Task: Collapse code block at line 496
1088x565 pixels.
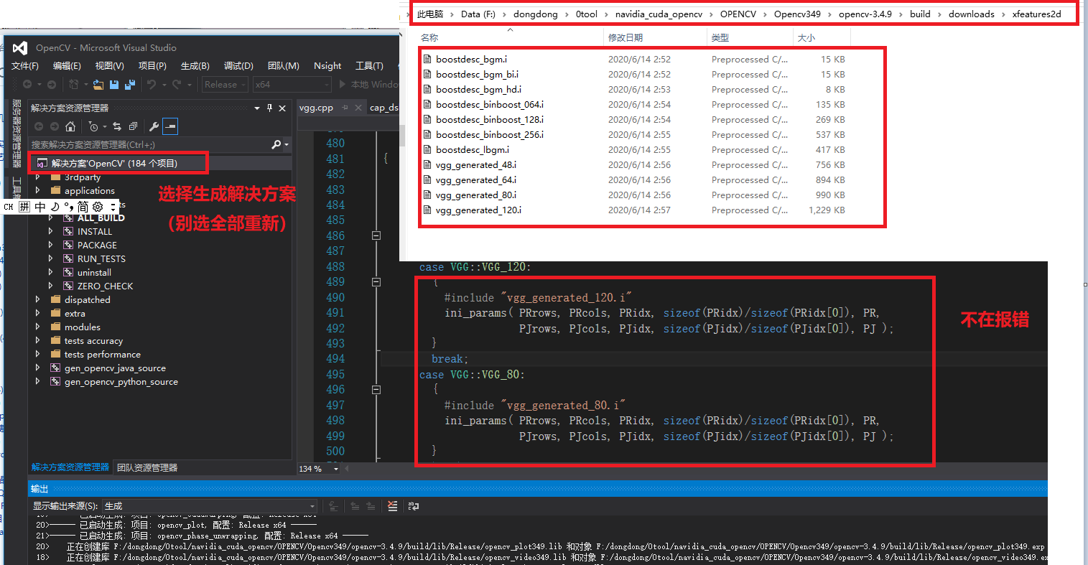Action: 376,390
